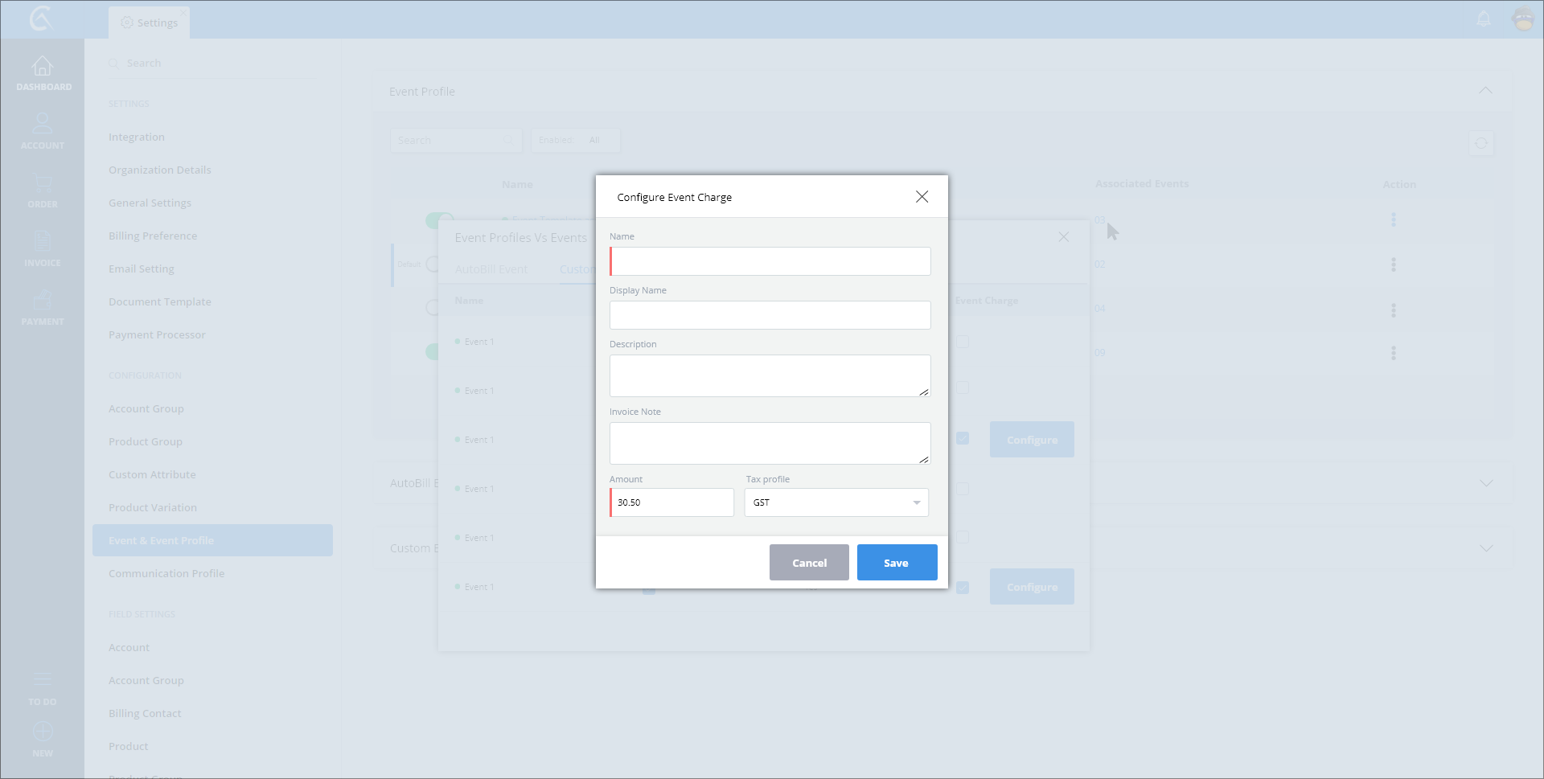Click the Amount field showing 30.50
This screenshot has height=779, width=1544.
[x=672, y=502]
